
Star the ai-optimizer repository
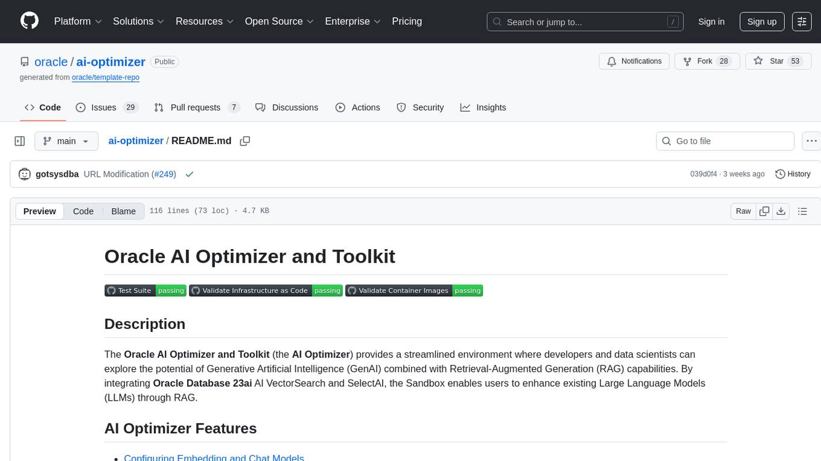tap(778, 61)
